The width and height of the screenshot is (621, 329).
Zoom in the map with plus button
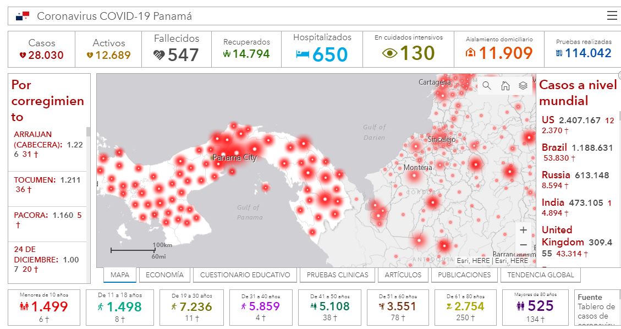[x=523, y=230]
